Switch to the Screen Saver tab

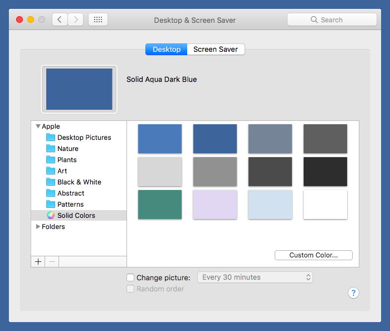pos(216,49)
